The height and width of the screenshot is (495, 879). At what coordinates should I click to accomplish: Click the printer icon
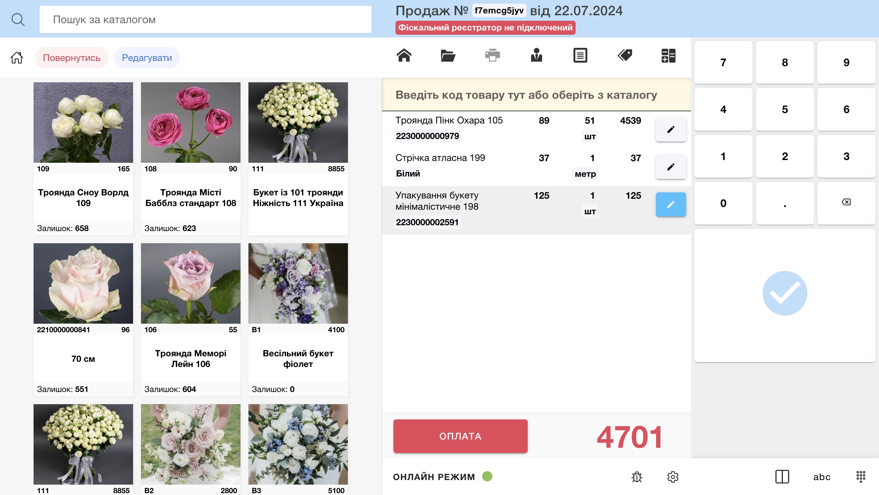[x=492, y=55]
